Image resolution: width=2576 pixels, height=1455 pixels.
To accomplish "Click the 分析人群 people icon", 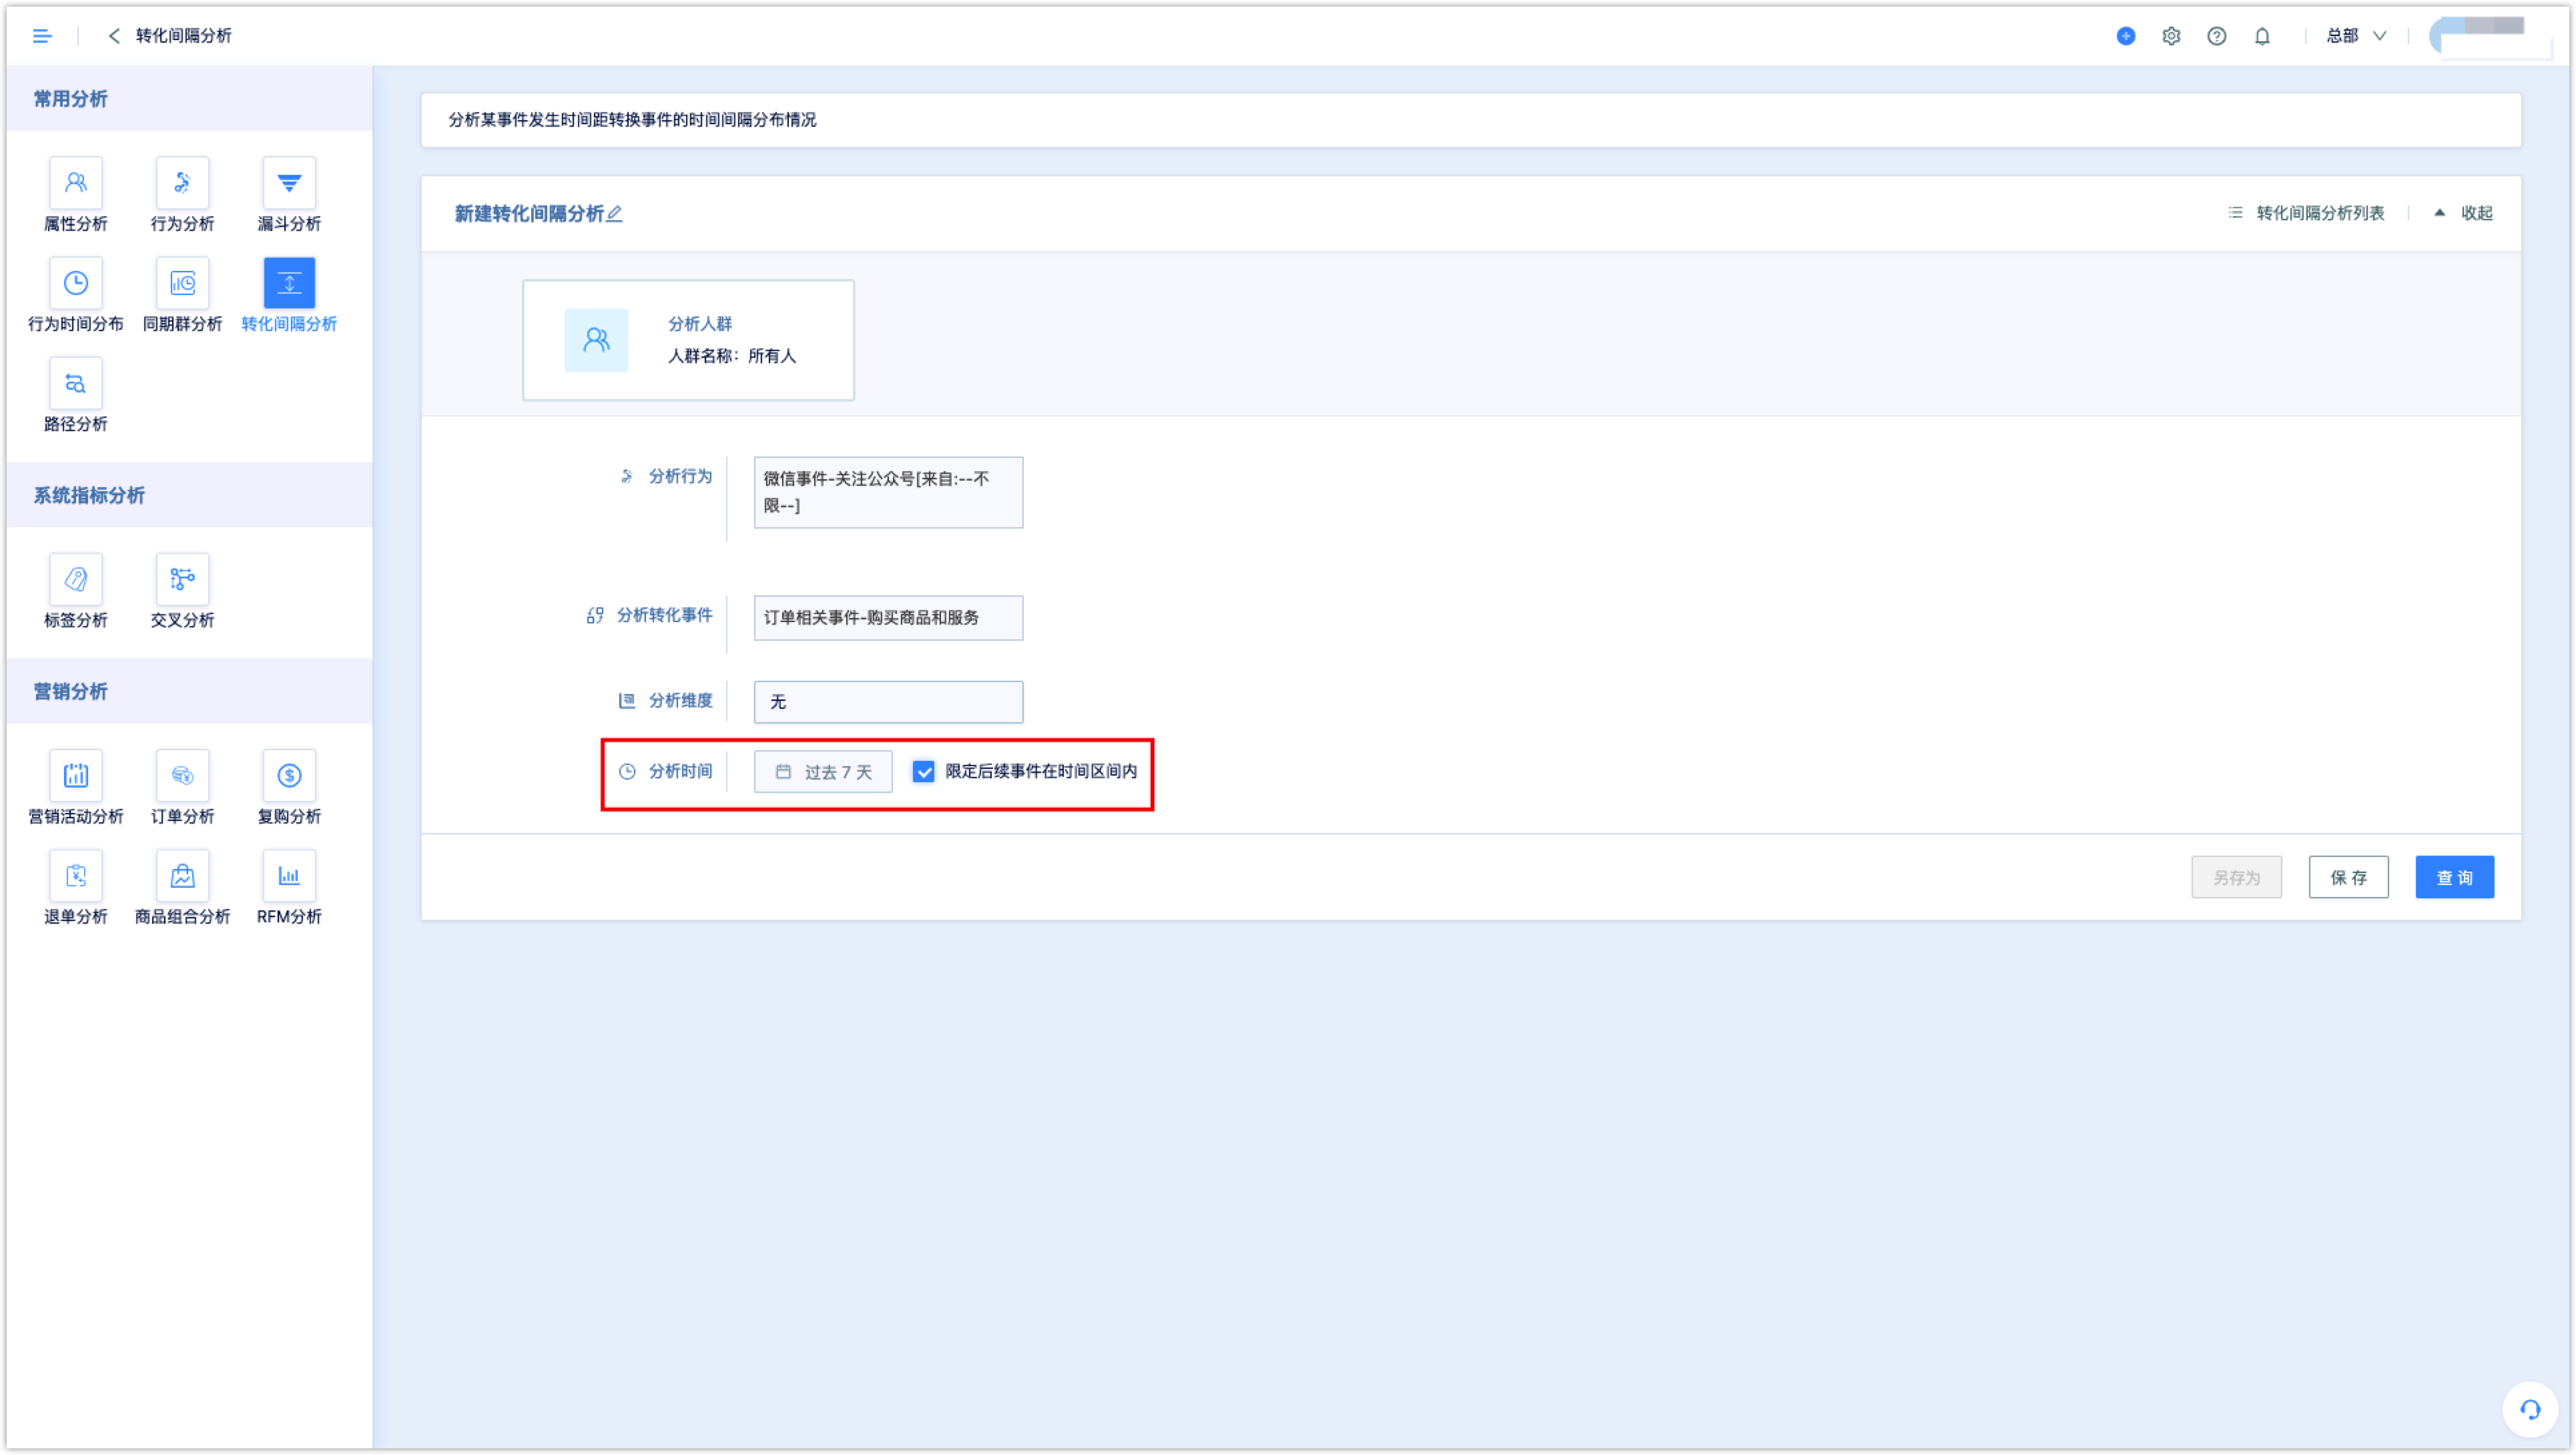I will coord(596,340).
